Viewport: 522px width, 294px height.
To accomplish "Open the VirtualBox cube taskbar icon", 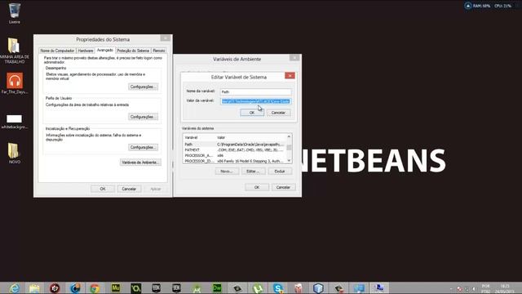I will click(318, 288).
